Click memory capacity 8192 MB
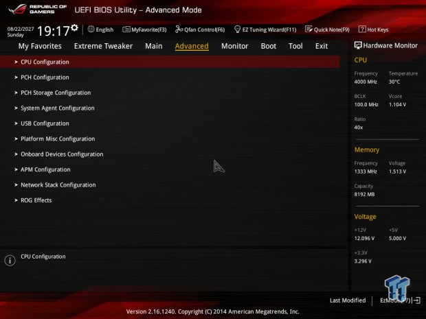The image size is (426, 319). pos(364,194)
